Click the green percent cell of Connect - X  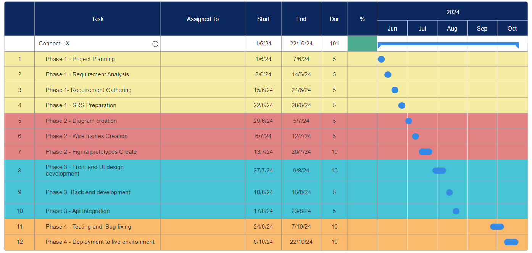coord(363,44)
